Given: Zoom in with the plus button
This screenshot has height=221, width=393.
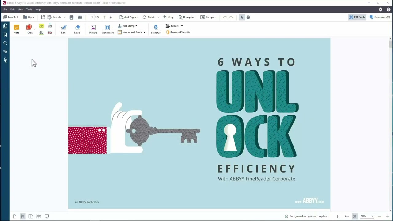Looking at the screenshot, I should point(387,216).
